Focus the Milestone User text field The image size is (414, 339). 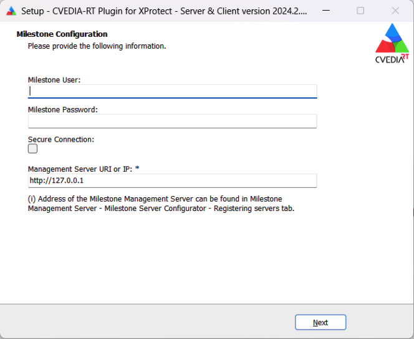(x=173, y=91)
